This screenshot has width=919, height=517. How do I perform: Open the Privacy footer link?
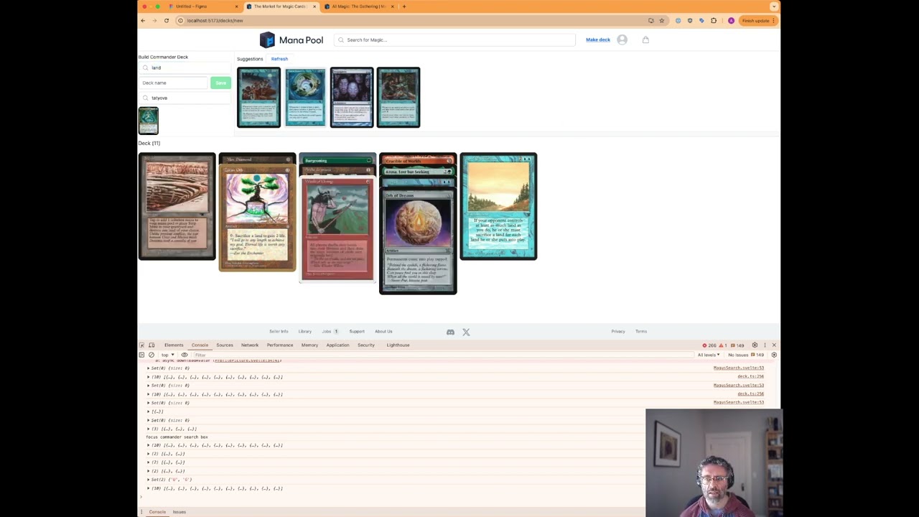[618, 332]
